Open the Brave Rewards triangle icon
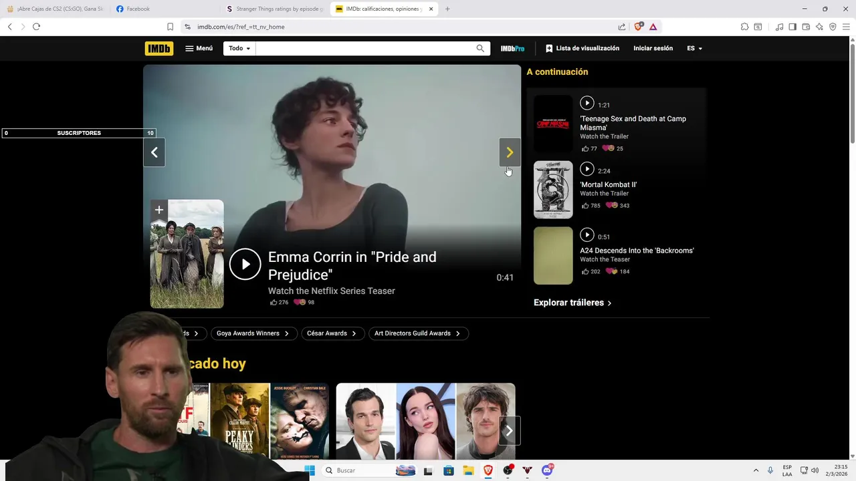This screenshot has width=856, height=481. [x=653, y=27]
